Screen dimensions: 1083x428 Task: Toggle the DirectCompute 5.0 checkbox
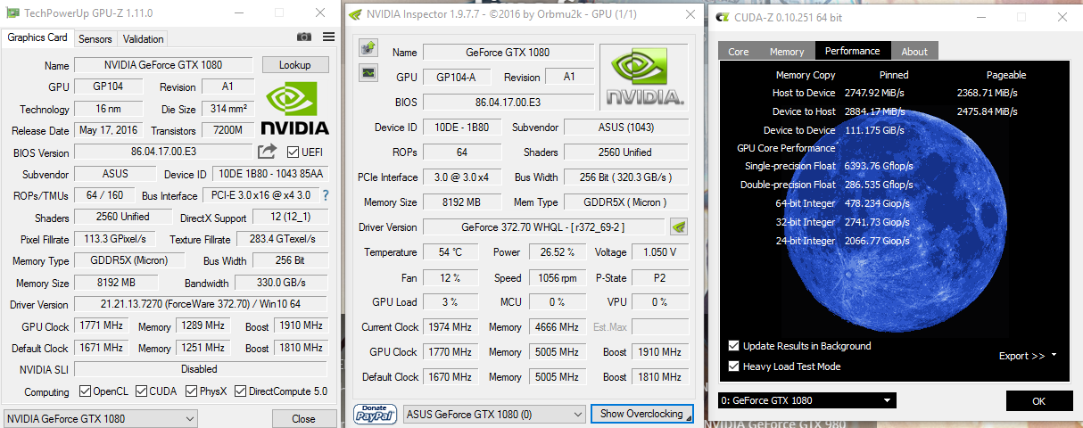tap(240, 391)
